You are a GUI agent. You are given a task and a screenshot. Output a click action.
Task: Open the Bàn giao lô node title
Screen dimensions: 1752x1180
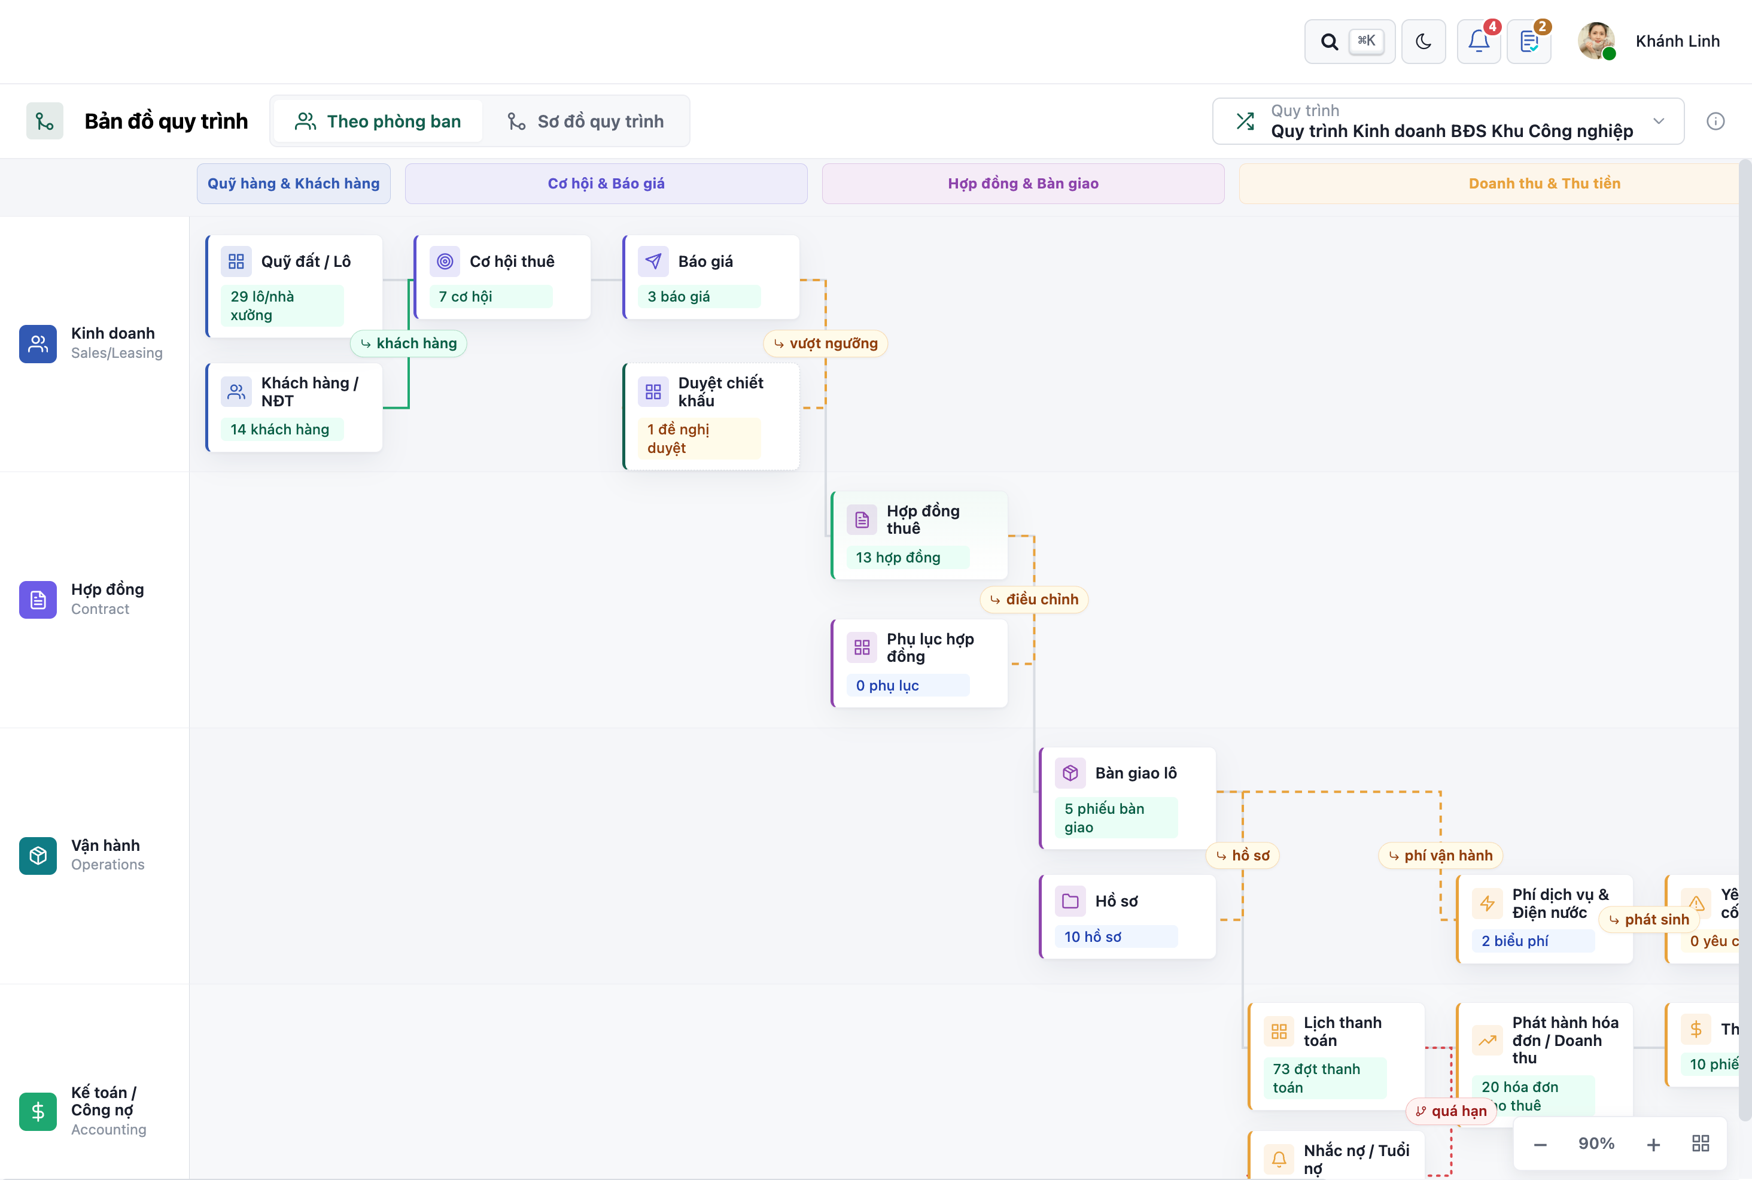[x=1136, y=773]
